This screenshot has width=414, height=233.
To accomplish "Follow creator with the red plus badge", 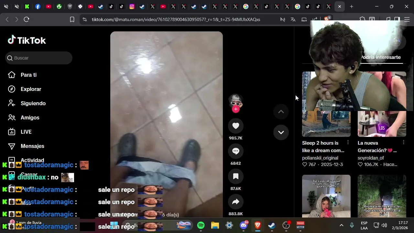I will (236, 109).
